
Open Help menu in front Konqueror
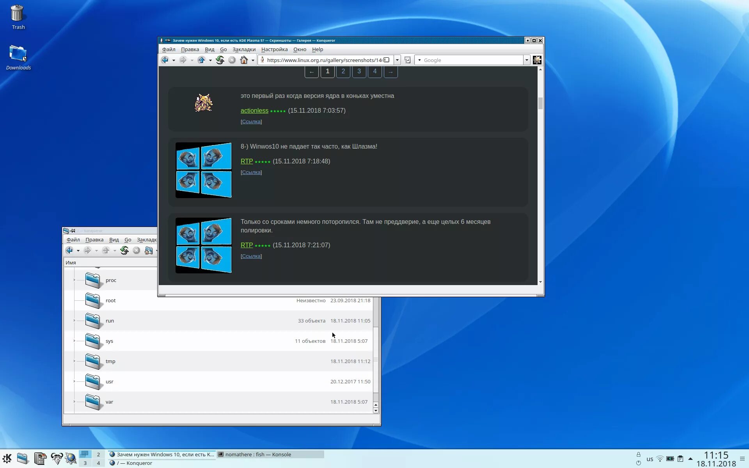click(318, 50)
